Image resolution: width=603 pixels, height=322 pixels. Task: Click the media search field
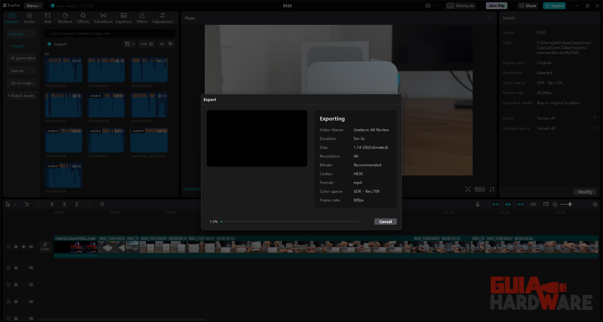point(110,33)
